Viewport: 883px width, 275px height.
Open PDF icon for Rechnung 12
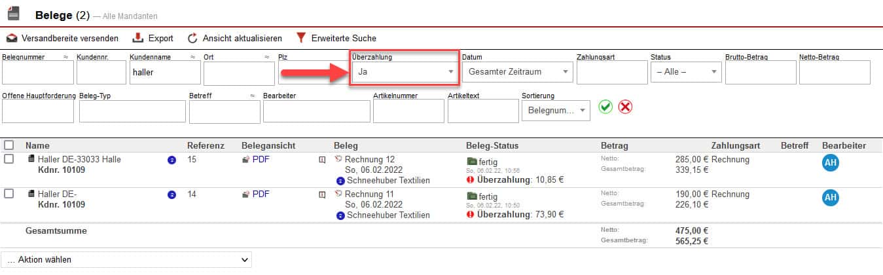[x=245, y=159]
